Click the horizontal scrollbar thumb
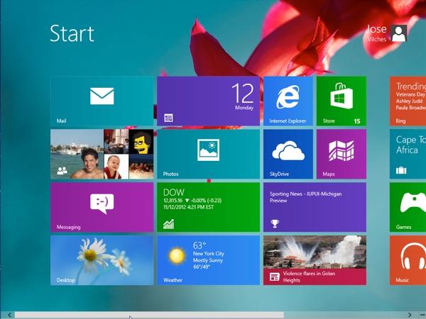This screenshot has width=426, height=319. point(149,315)
